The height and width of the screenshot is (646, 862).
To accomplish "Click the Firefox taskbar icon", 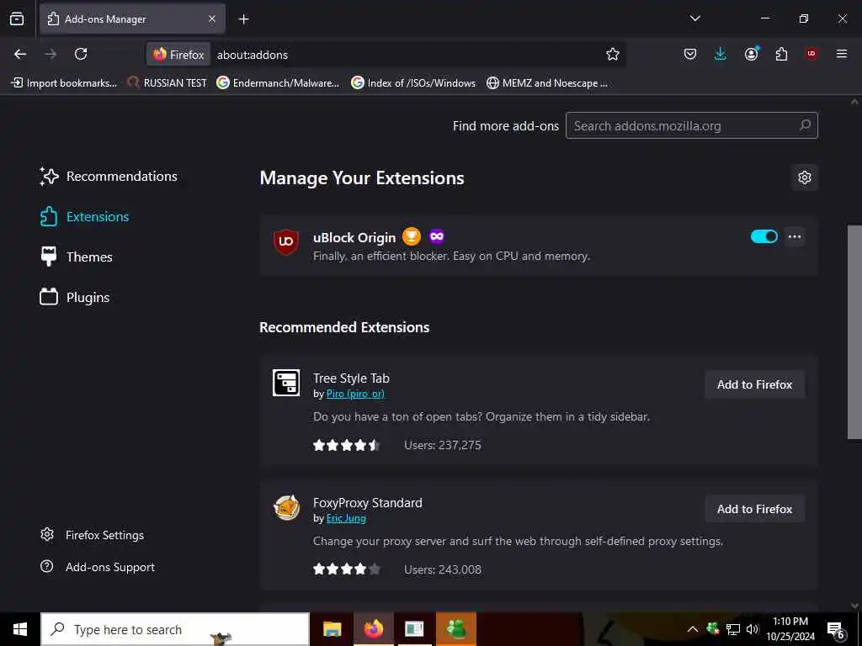I will click(x=374, y=629).
